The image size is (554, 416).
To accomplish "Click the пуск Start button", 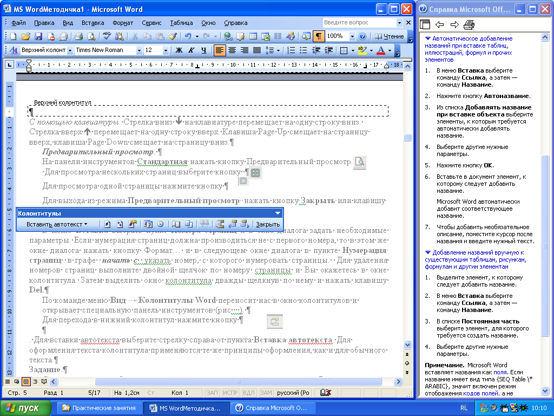I will [x=25, y=408].
